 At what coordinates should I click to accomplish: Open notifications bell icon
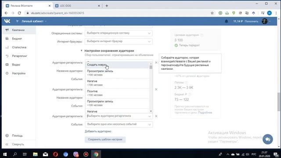(227, 22)
